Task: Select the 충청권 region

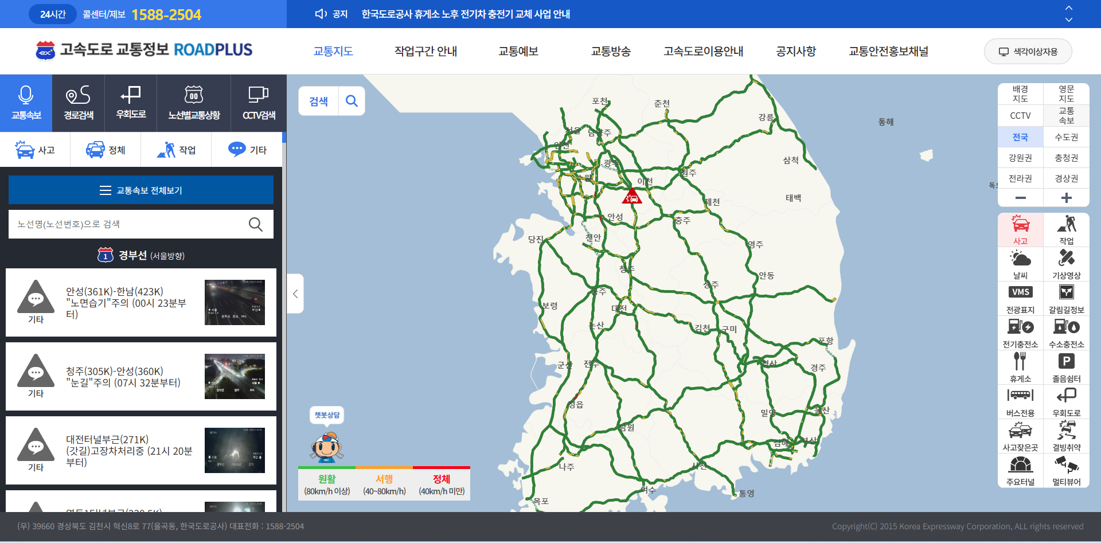Action: (x=1066, y=158)
